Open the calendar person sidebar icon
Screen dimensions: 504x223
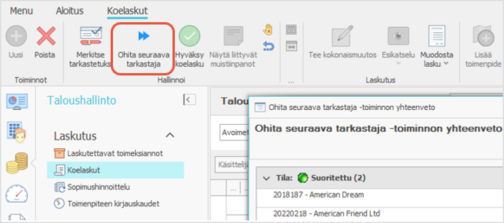coord(16,132)
